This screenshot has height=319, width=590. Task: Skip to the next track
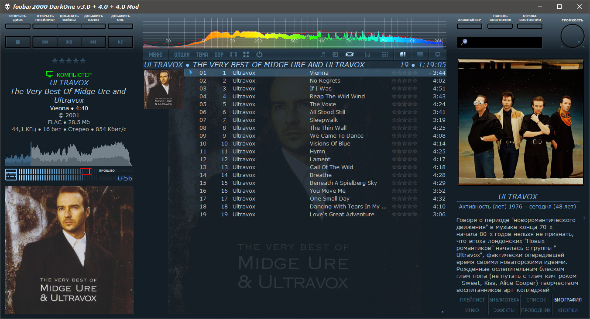click(93, 42)
